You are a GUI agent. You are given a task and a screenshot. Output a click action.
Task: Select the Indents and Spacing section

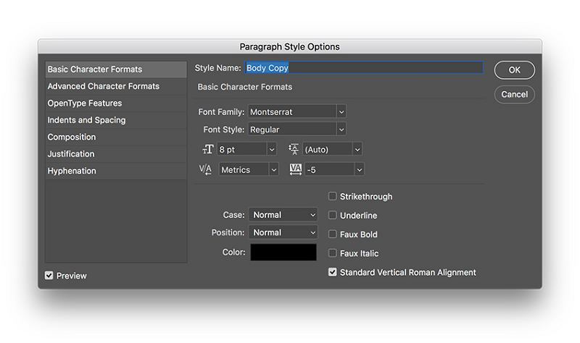(86, 120)
